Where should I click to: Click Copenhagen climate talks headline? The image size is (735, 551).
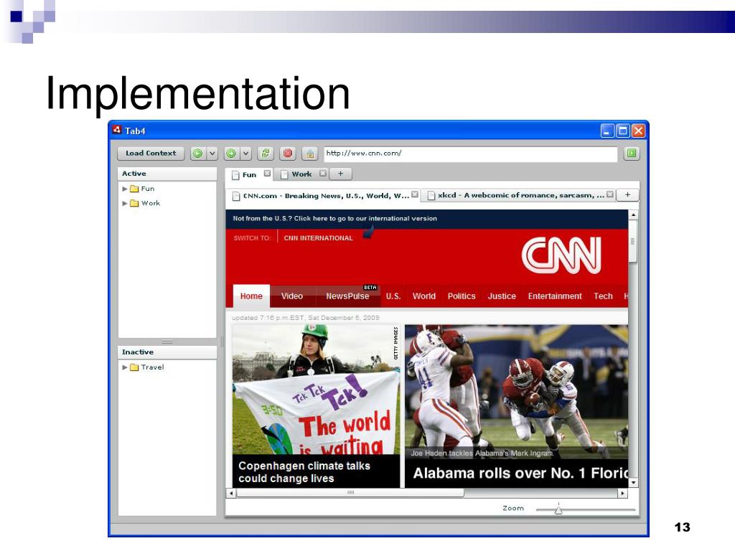(x=304, y=472)
